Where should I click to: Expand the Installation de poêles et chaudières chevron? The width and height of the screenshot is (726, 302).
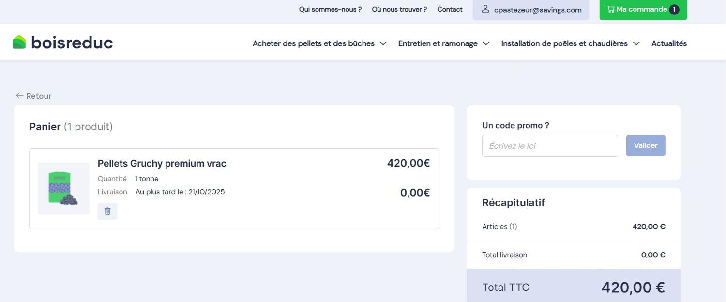(636, 43)
